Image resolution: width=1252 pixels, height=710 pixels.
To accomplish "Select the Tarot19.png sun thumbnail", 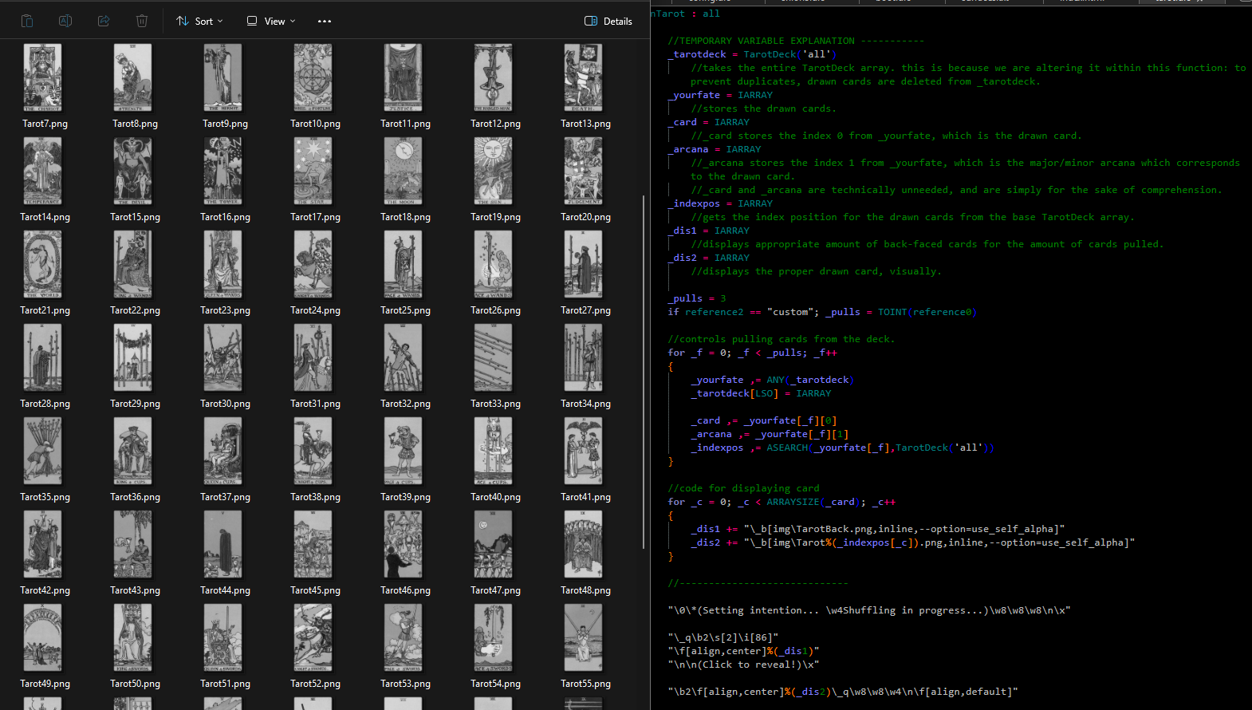I will tap(494, 171).
